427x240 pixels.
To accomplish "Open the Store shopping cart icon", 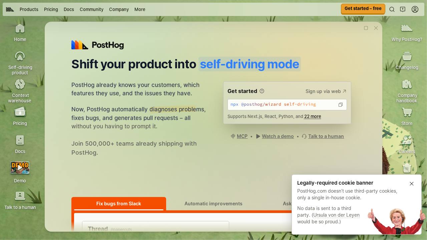I will [x=407, y=112].
